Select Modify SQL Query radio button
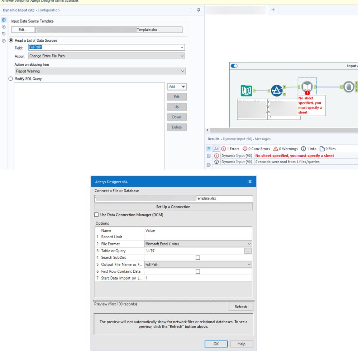Screen dimensions: 358x351 10,79
